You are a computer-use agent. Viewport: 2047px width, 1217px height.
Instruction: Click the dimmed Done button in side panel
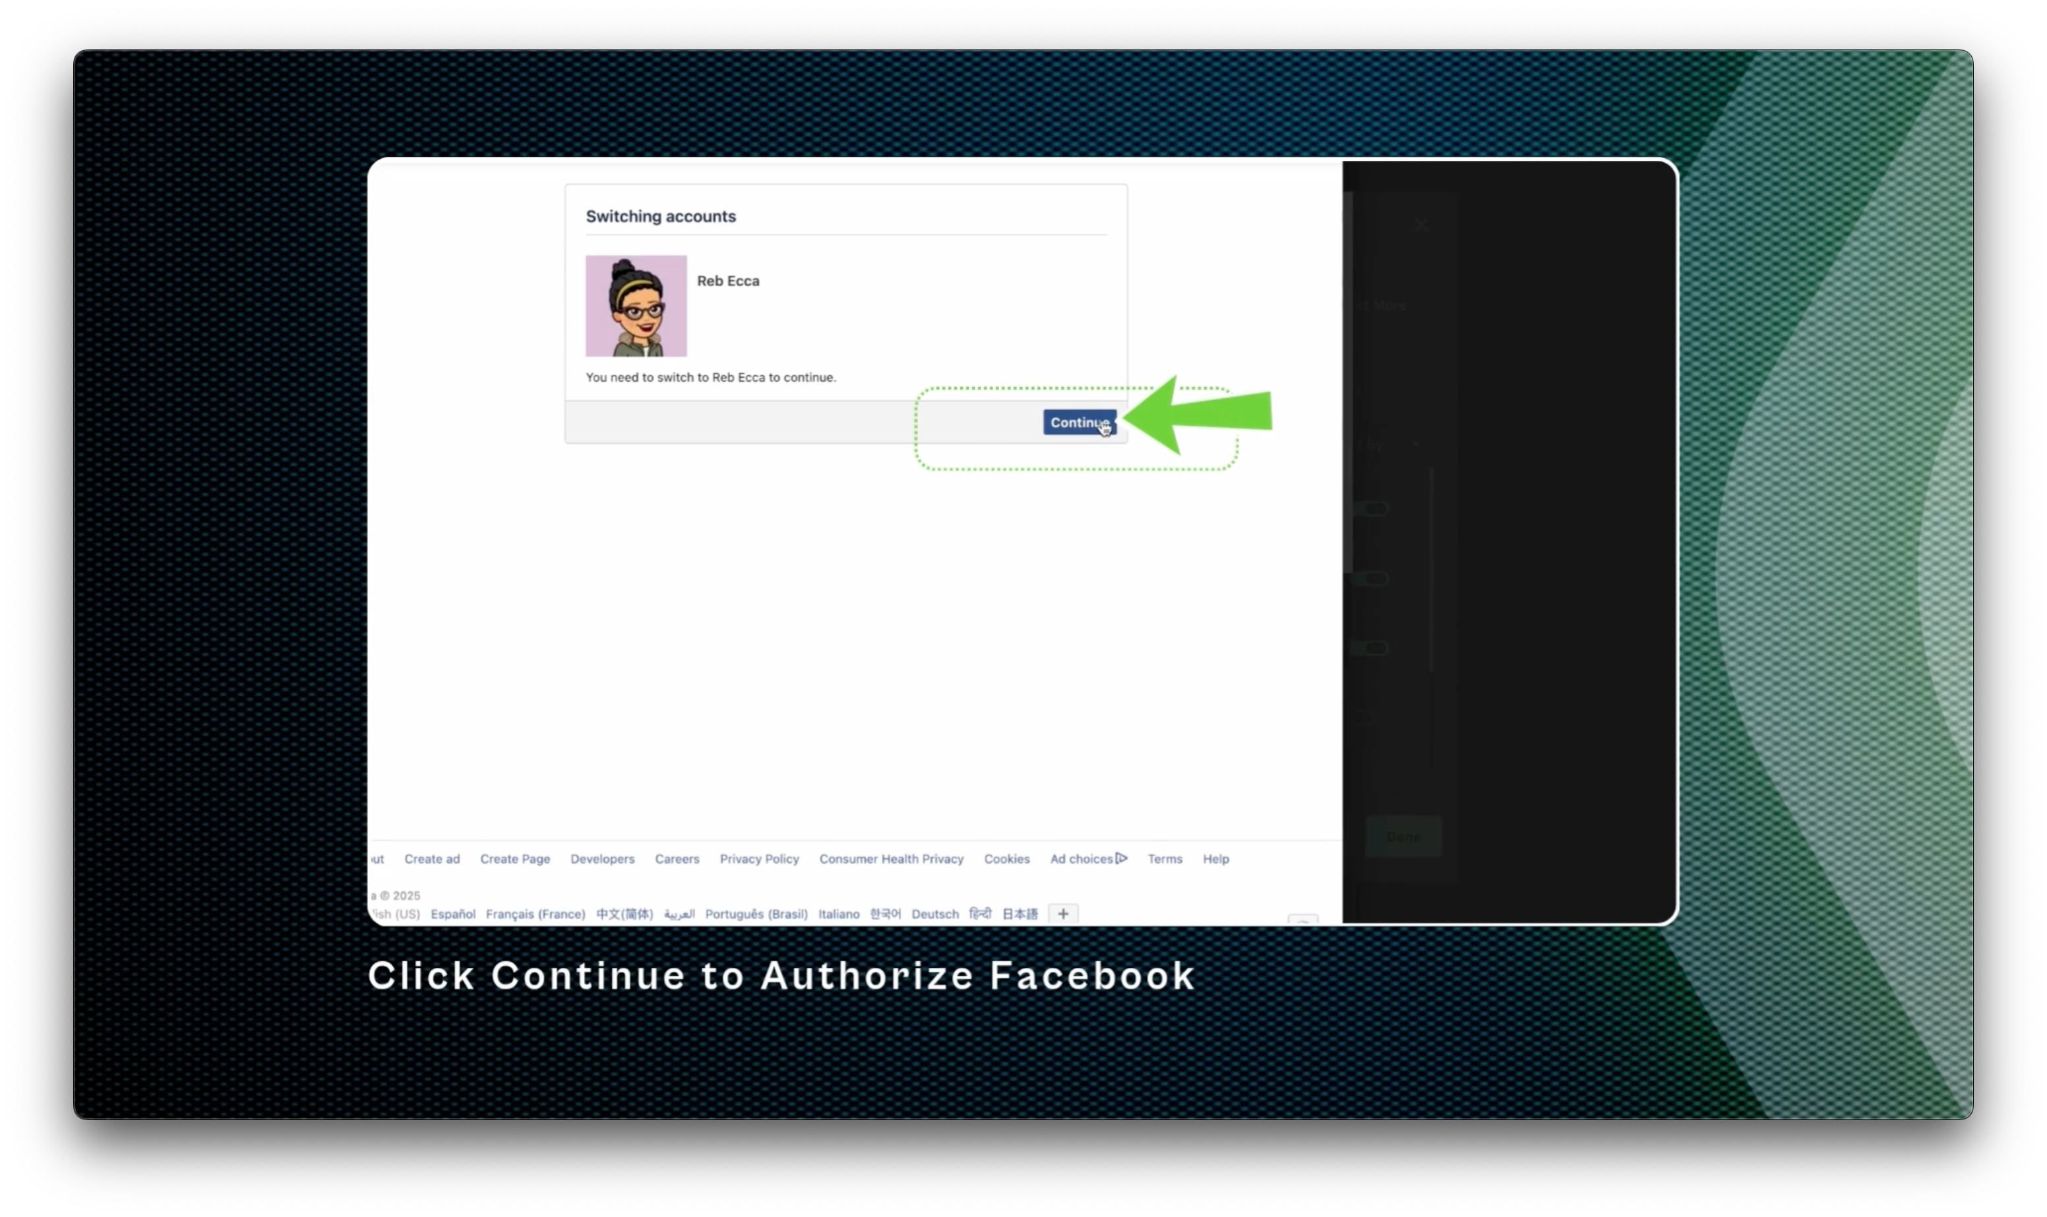click(x=1403, y=837)
